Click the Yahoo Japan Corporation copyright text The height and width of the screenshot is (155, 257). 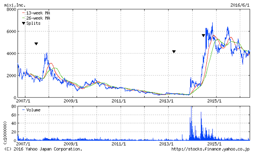[x=43, y=149]
